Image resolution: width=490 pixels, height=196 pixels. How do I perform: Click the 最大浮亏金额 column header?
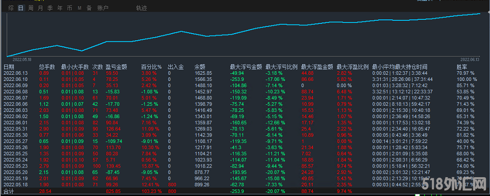pos(246,67)
